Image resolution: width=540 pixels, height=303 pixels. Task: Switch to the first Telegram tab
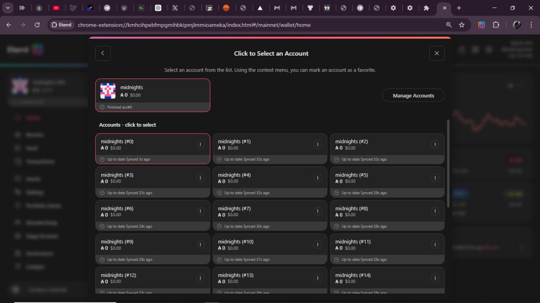[107, 8]
